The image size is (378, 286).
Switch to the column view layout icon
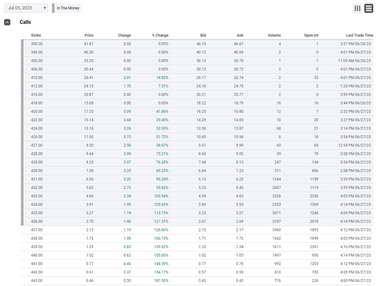(x=357, y=8)
